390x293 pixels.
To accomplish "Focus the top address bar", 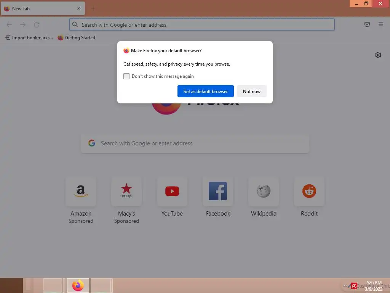I will click(202, 25).
